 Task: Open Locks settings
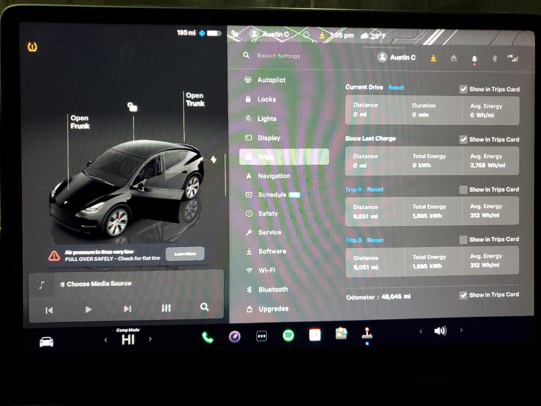(x=260, y=99)
